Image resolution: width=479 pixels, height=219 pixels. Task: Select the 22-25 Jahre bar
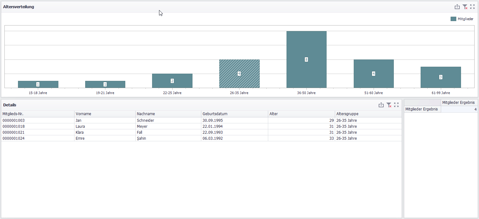point(172,81)
